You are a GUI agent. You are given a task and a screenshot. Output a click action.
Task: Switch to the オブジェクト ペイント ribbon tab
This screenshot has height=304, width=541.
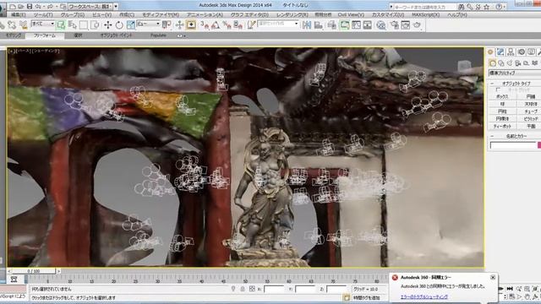(116, 35)
